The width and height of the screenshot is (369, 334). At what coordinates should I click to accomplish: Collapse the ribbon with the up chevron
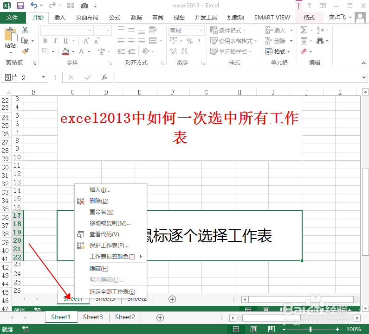pos(363,63)
